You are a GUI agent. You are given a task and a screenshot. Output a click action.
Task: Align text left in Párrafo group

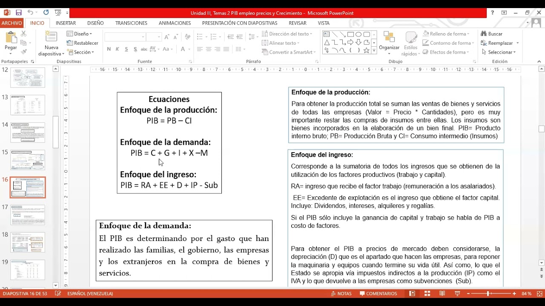(x=200, y=49)
